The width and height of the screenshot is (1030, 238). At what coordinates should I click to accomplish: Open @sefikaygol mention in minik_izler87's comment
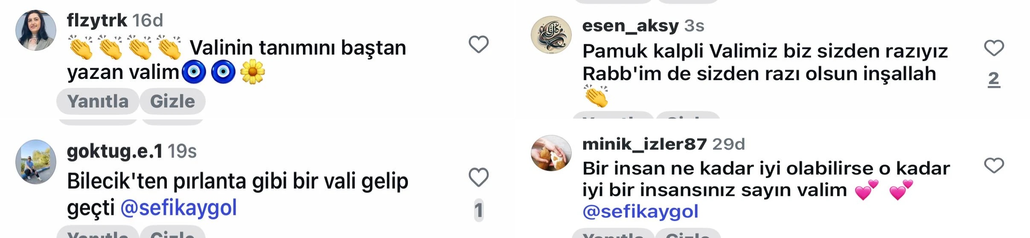pyautogui.click(x=640, y=212)
